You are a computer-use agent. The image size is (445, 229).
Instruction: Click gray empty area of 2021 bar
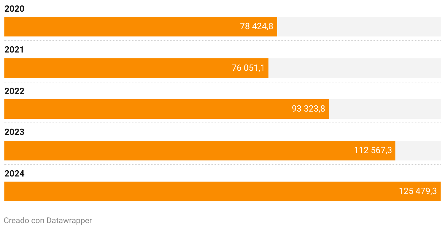point(355,68)
